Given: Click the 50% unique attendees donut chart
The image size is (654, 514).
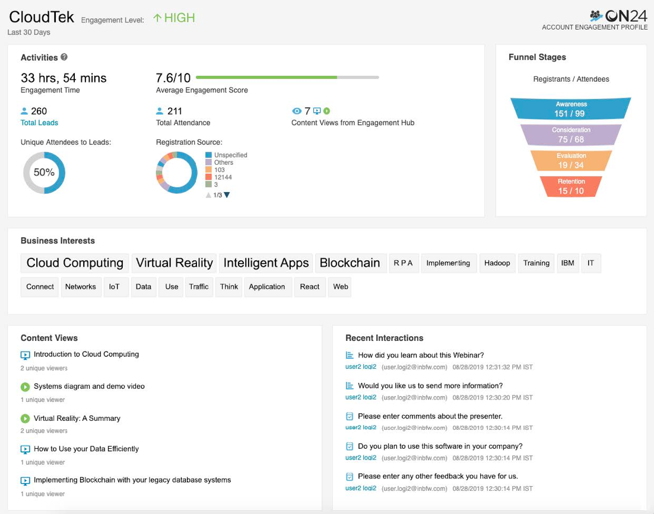Looking at the screenshot, I should [x=44, y=173].
